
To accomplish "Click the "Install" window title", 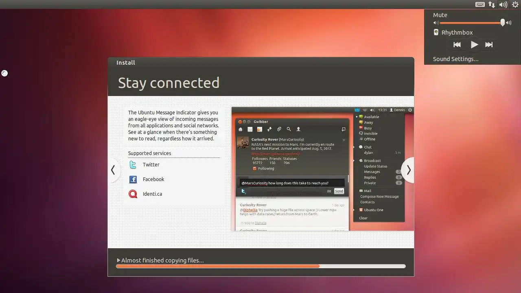I will (x=126, y=63).
